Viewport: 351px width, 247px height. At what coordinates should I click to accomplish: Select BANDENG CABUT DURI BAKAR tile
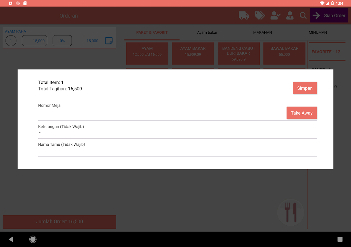coord(239,53)
